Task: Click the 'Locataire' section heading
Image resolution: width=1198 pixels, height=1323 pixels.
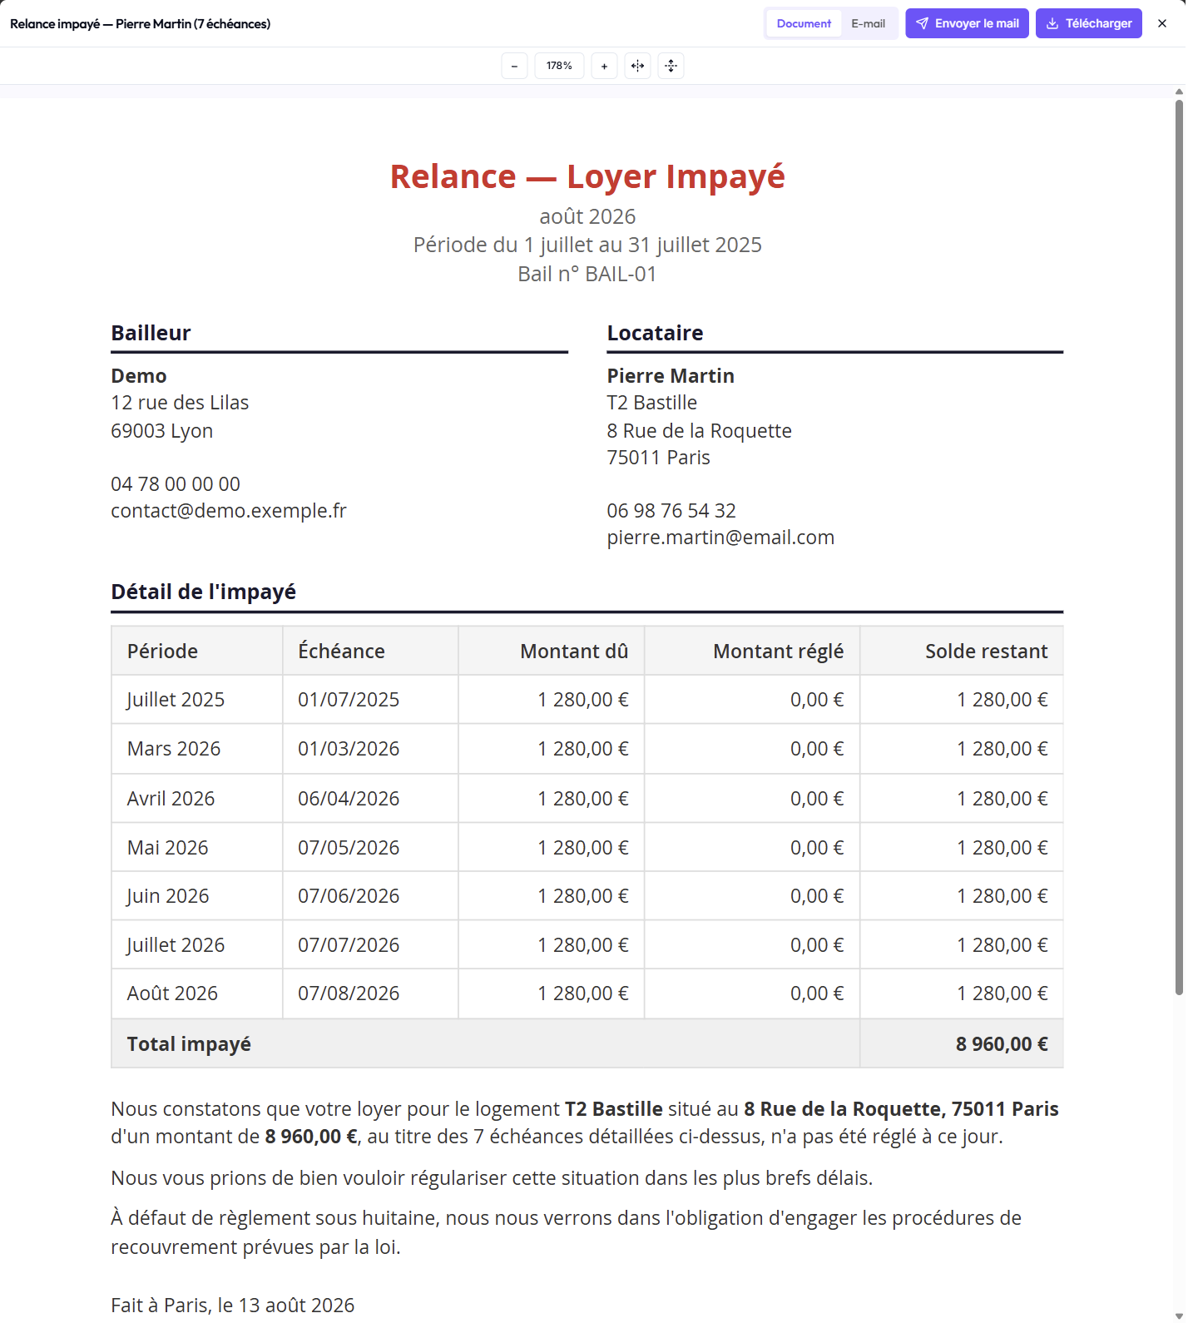Action: 655,333
